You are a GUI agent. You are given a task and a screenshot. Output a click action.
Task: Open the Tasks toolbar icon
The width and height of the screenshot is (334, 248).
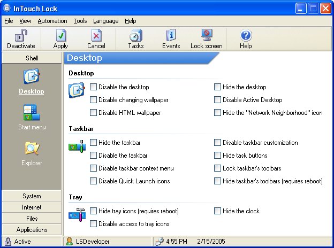[136, 35]
